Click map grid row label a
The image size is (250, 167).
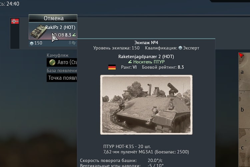242,72
